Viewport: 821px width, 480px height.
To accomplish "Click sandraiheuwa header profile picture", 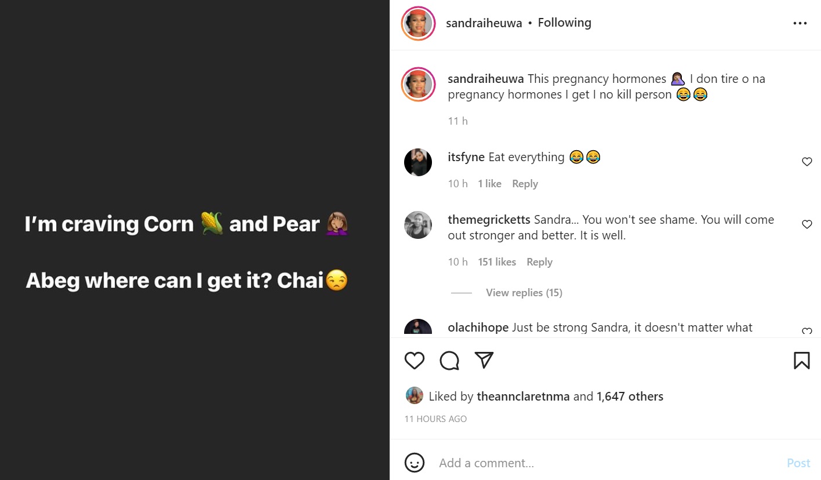I will tap(418, 24).
